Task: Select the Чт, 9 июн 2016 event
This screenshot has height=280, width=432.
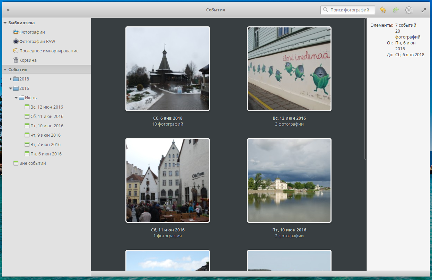Action: tap(45, 135)
